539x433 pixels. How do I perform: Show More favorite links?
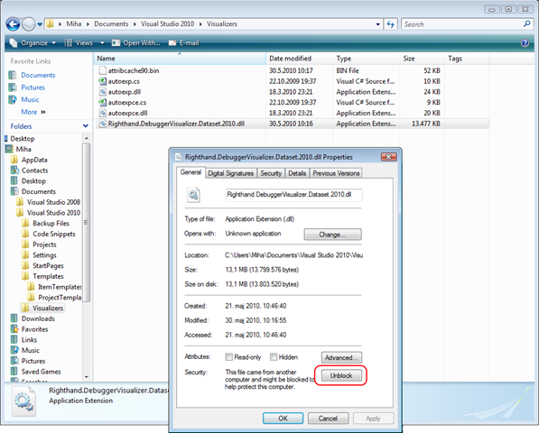click(33, 112)
